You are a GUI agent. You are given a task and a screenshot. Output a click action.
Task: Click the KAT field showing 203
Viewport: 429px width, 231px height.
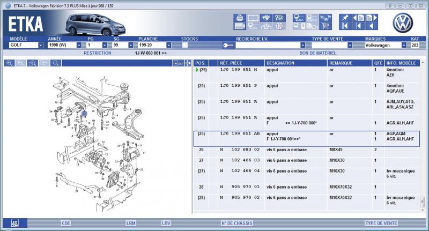(415, 46)
